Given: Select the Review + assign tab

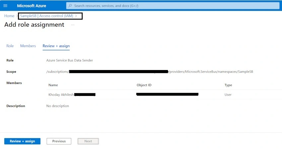Looking at the screenshot, I should (x=56, y=46).
